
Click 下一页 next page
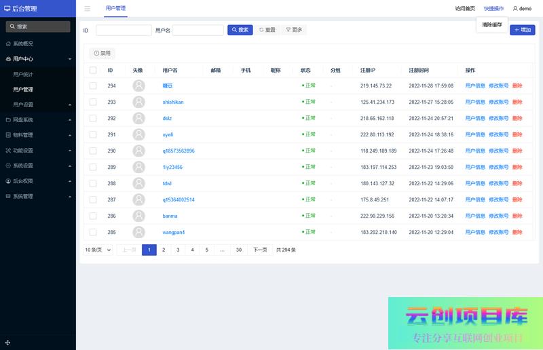pos(260,250)
